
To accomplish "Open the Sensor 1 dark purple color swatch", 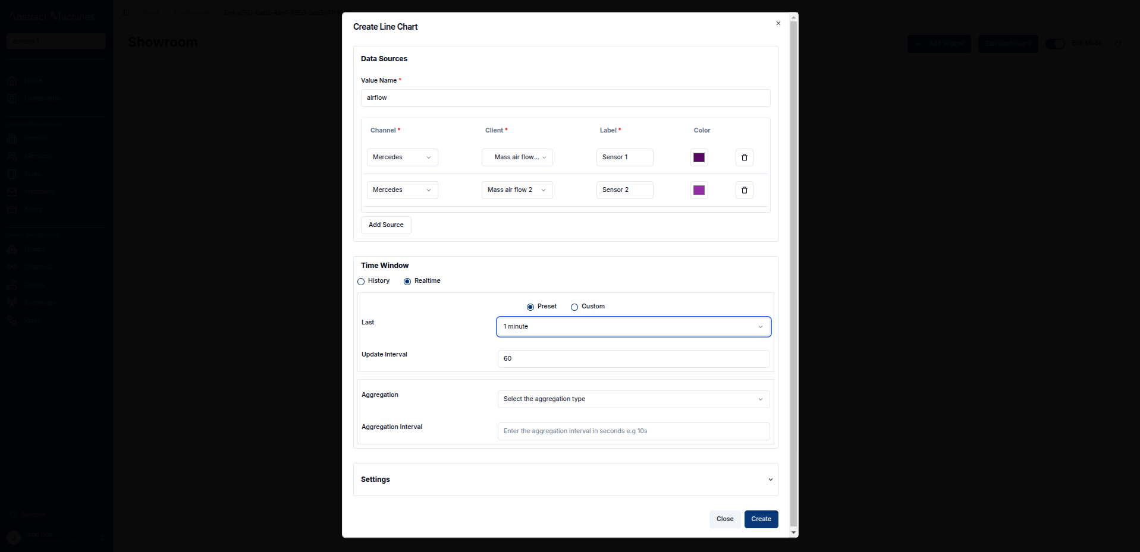I will [699, 157].
